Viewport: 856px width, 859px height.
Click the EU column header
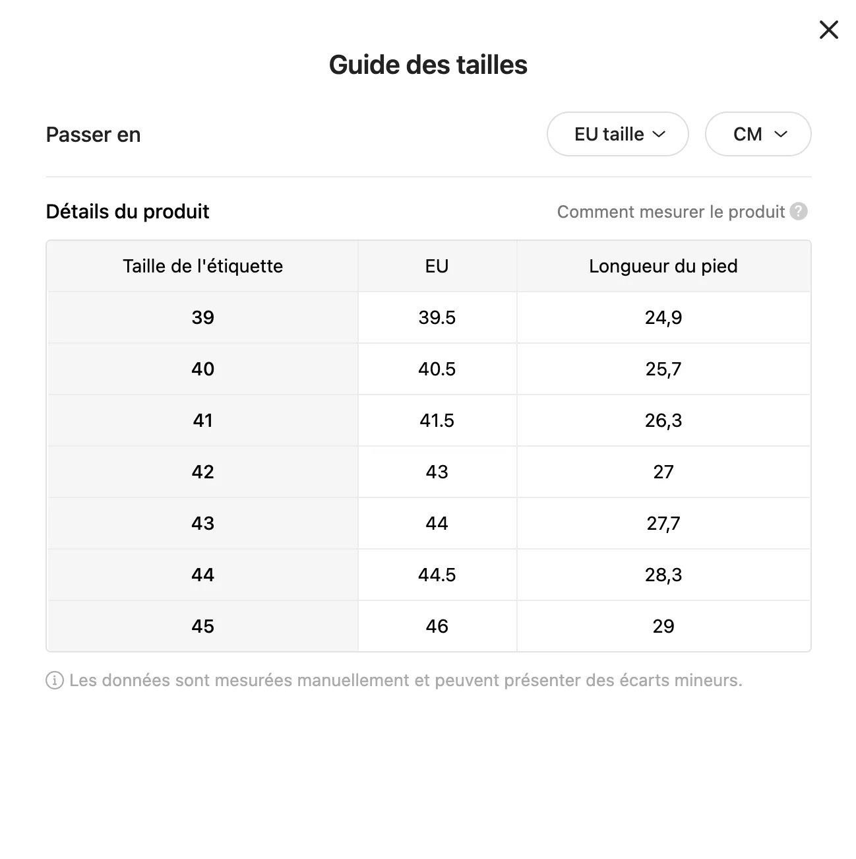436,266
